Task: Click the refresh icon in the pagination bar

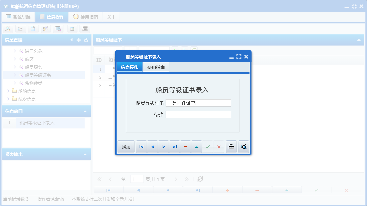Action: coord(200,179)
